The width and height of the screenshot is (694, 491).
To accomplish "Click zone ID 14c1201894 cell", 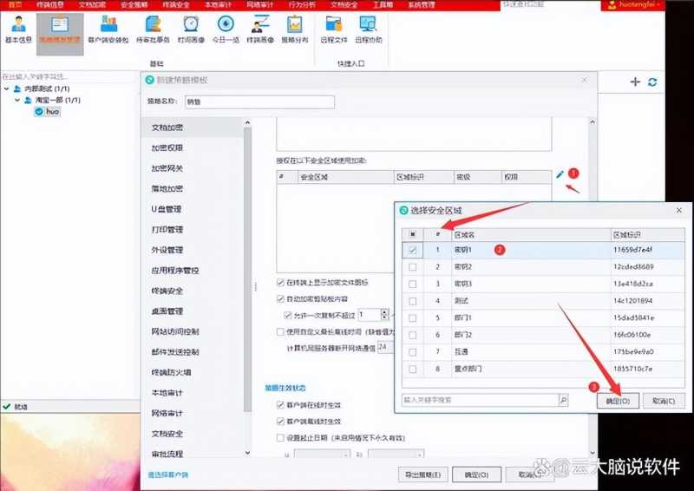I will point(647,301).
